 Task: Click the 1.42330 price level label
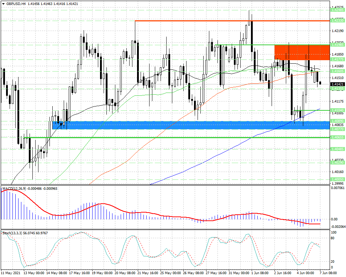(337, 21)
